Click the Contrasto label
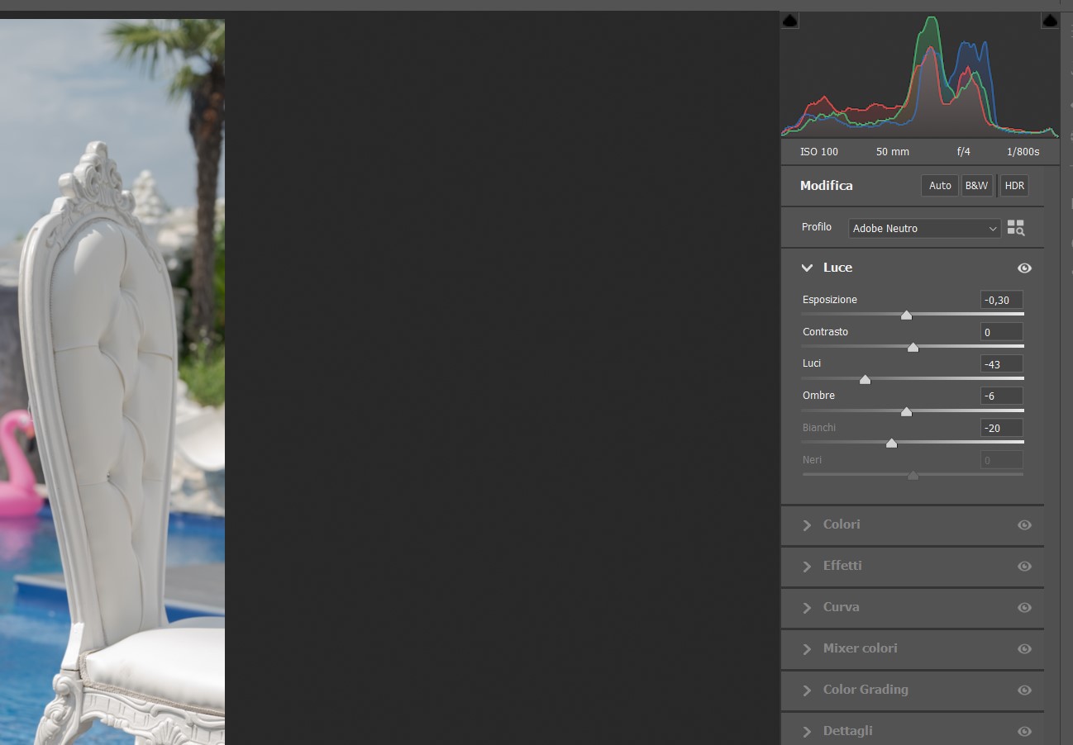This screenshot has height=745, width=1073. pos(825,332)
